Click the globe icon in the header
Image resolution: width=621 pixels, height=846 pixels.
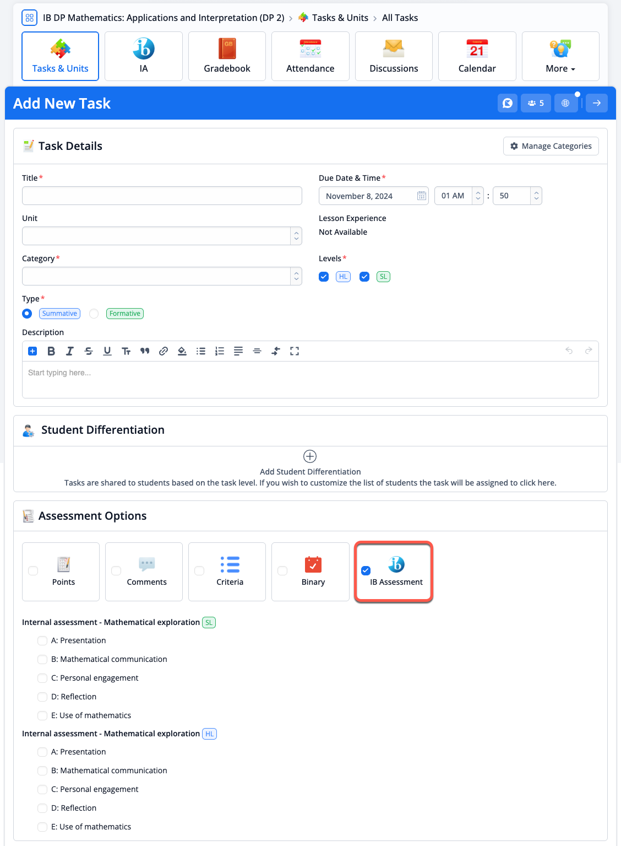pos(565,103)
